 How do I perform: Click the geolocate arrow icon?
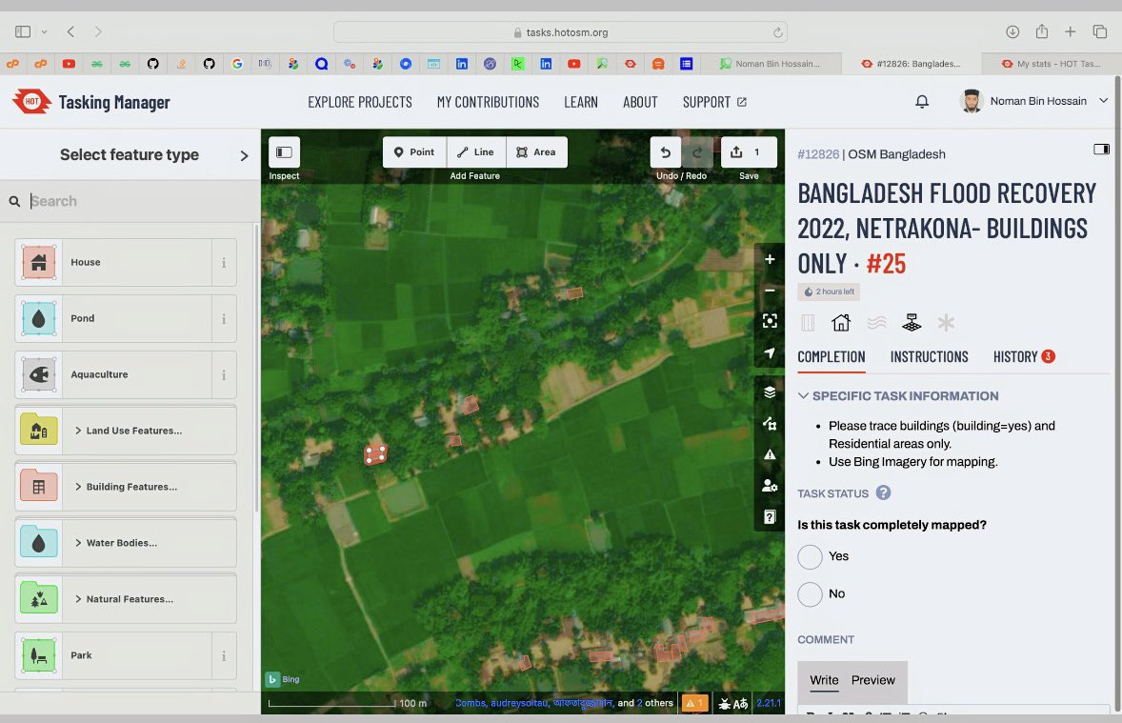tap(770, 353)
